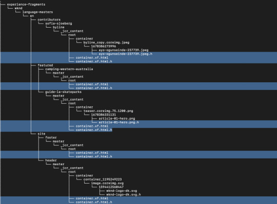Click 'container' folder above teaser.coreimg.75.1200.png
The height and width of the screenshot is (204, 277).
pos(84,107)
